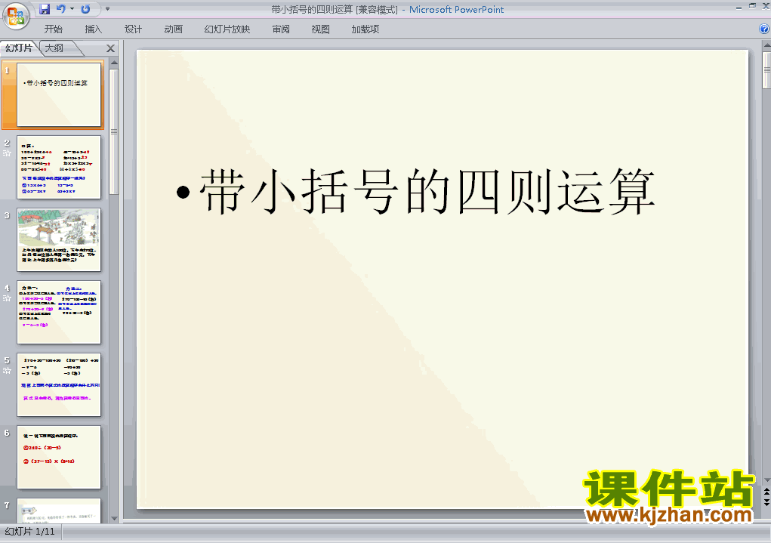Expand the undo history dropdown arrow
Image resolution: width=771 pixels, height=543 pixels.
click(72, 9)
